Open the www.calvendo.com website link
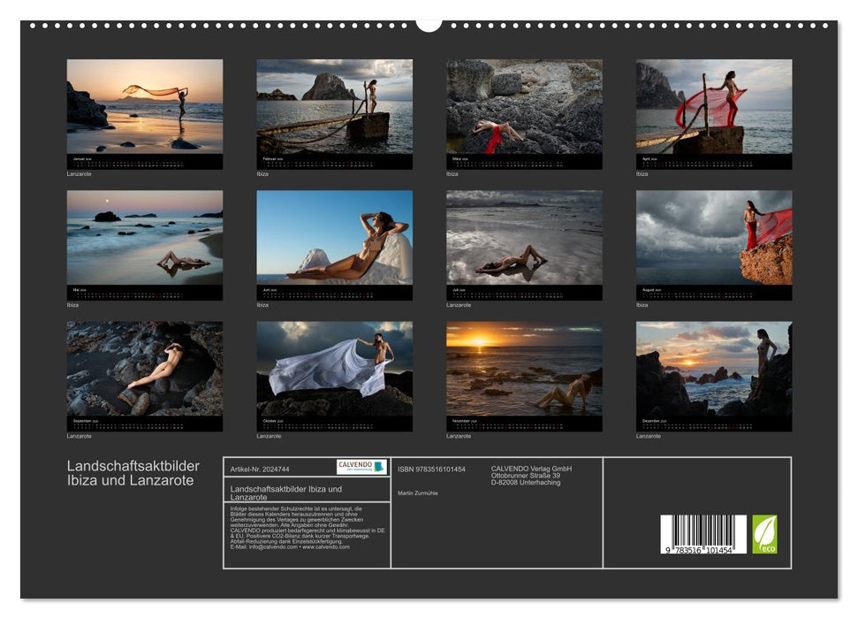Screen dimensions: 858x619 [x=325, y=548]
